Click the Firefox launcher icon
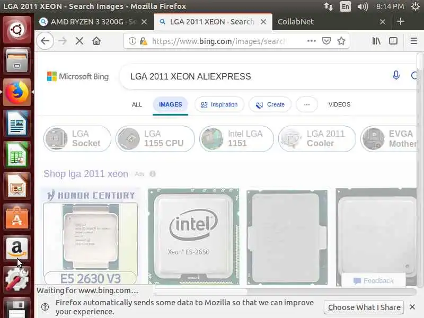 coord(17,92)
